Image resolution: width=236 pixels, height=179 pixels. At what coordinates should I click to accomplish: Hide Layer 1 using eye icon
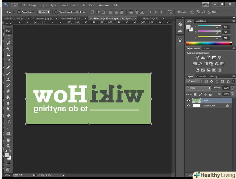click(188, 101)
